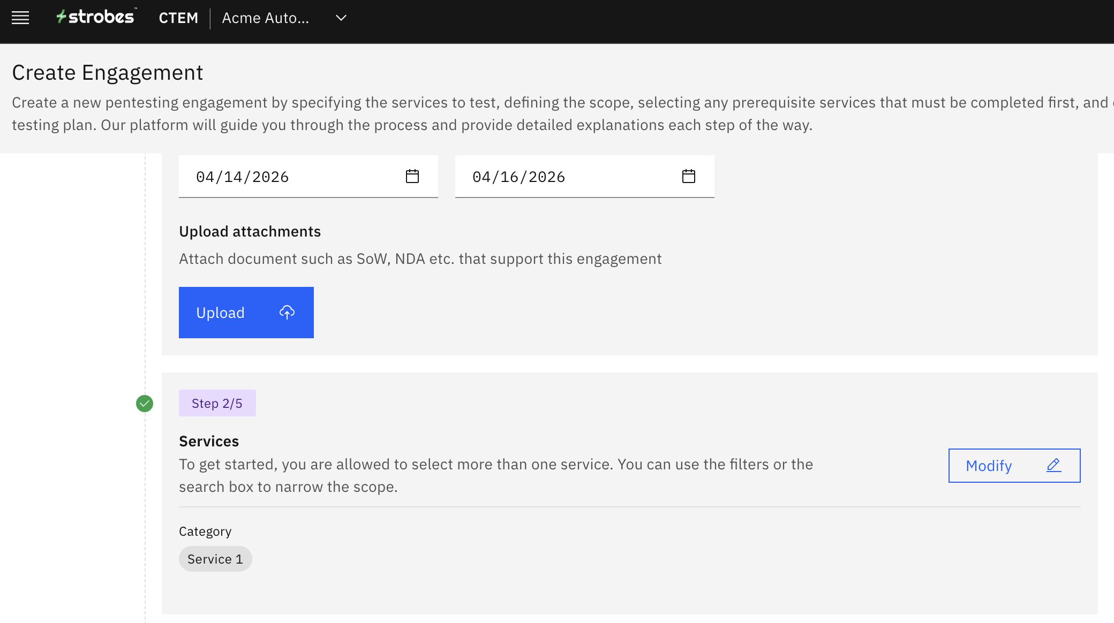The height and width of the screenshot is (623, 1114).
Task: Open calendar picker for start date 04/14/2026
Action: pos(412,176)
